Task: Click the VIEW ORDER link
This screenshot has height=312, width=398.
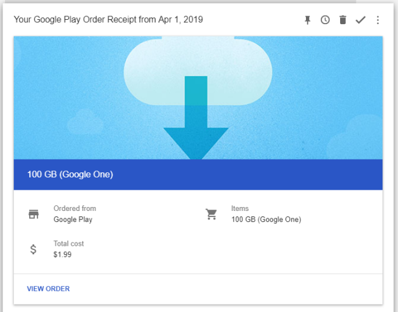Action: [49, 288]
